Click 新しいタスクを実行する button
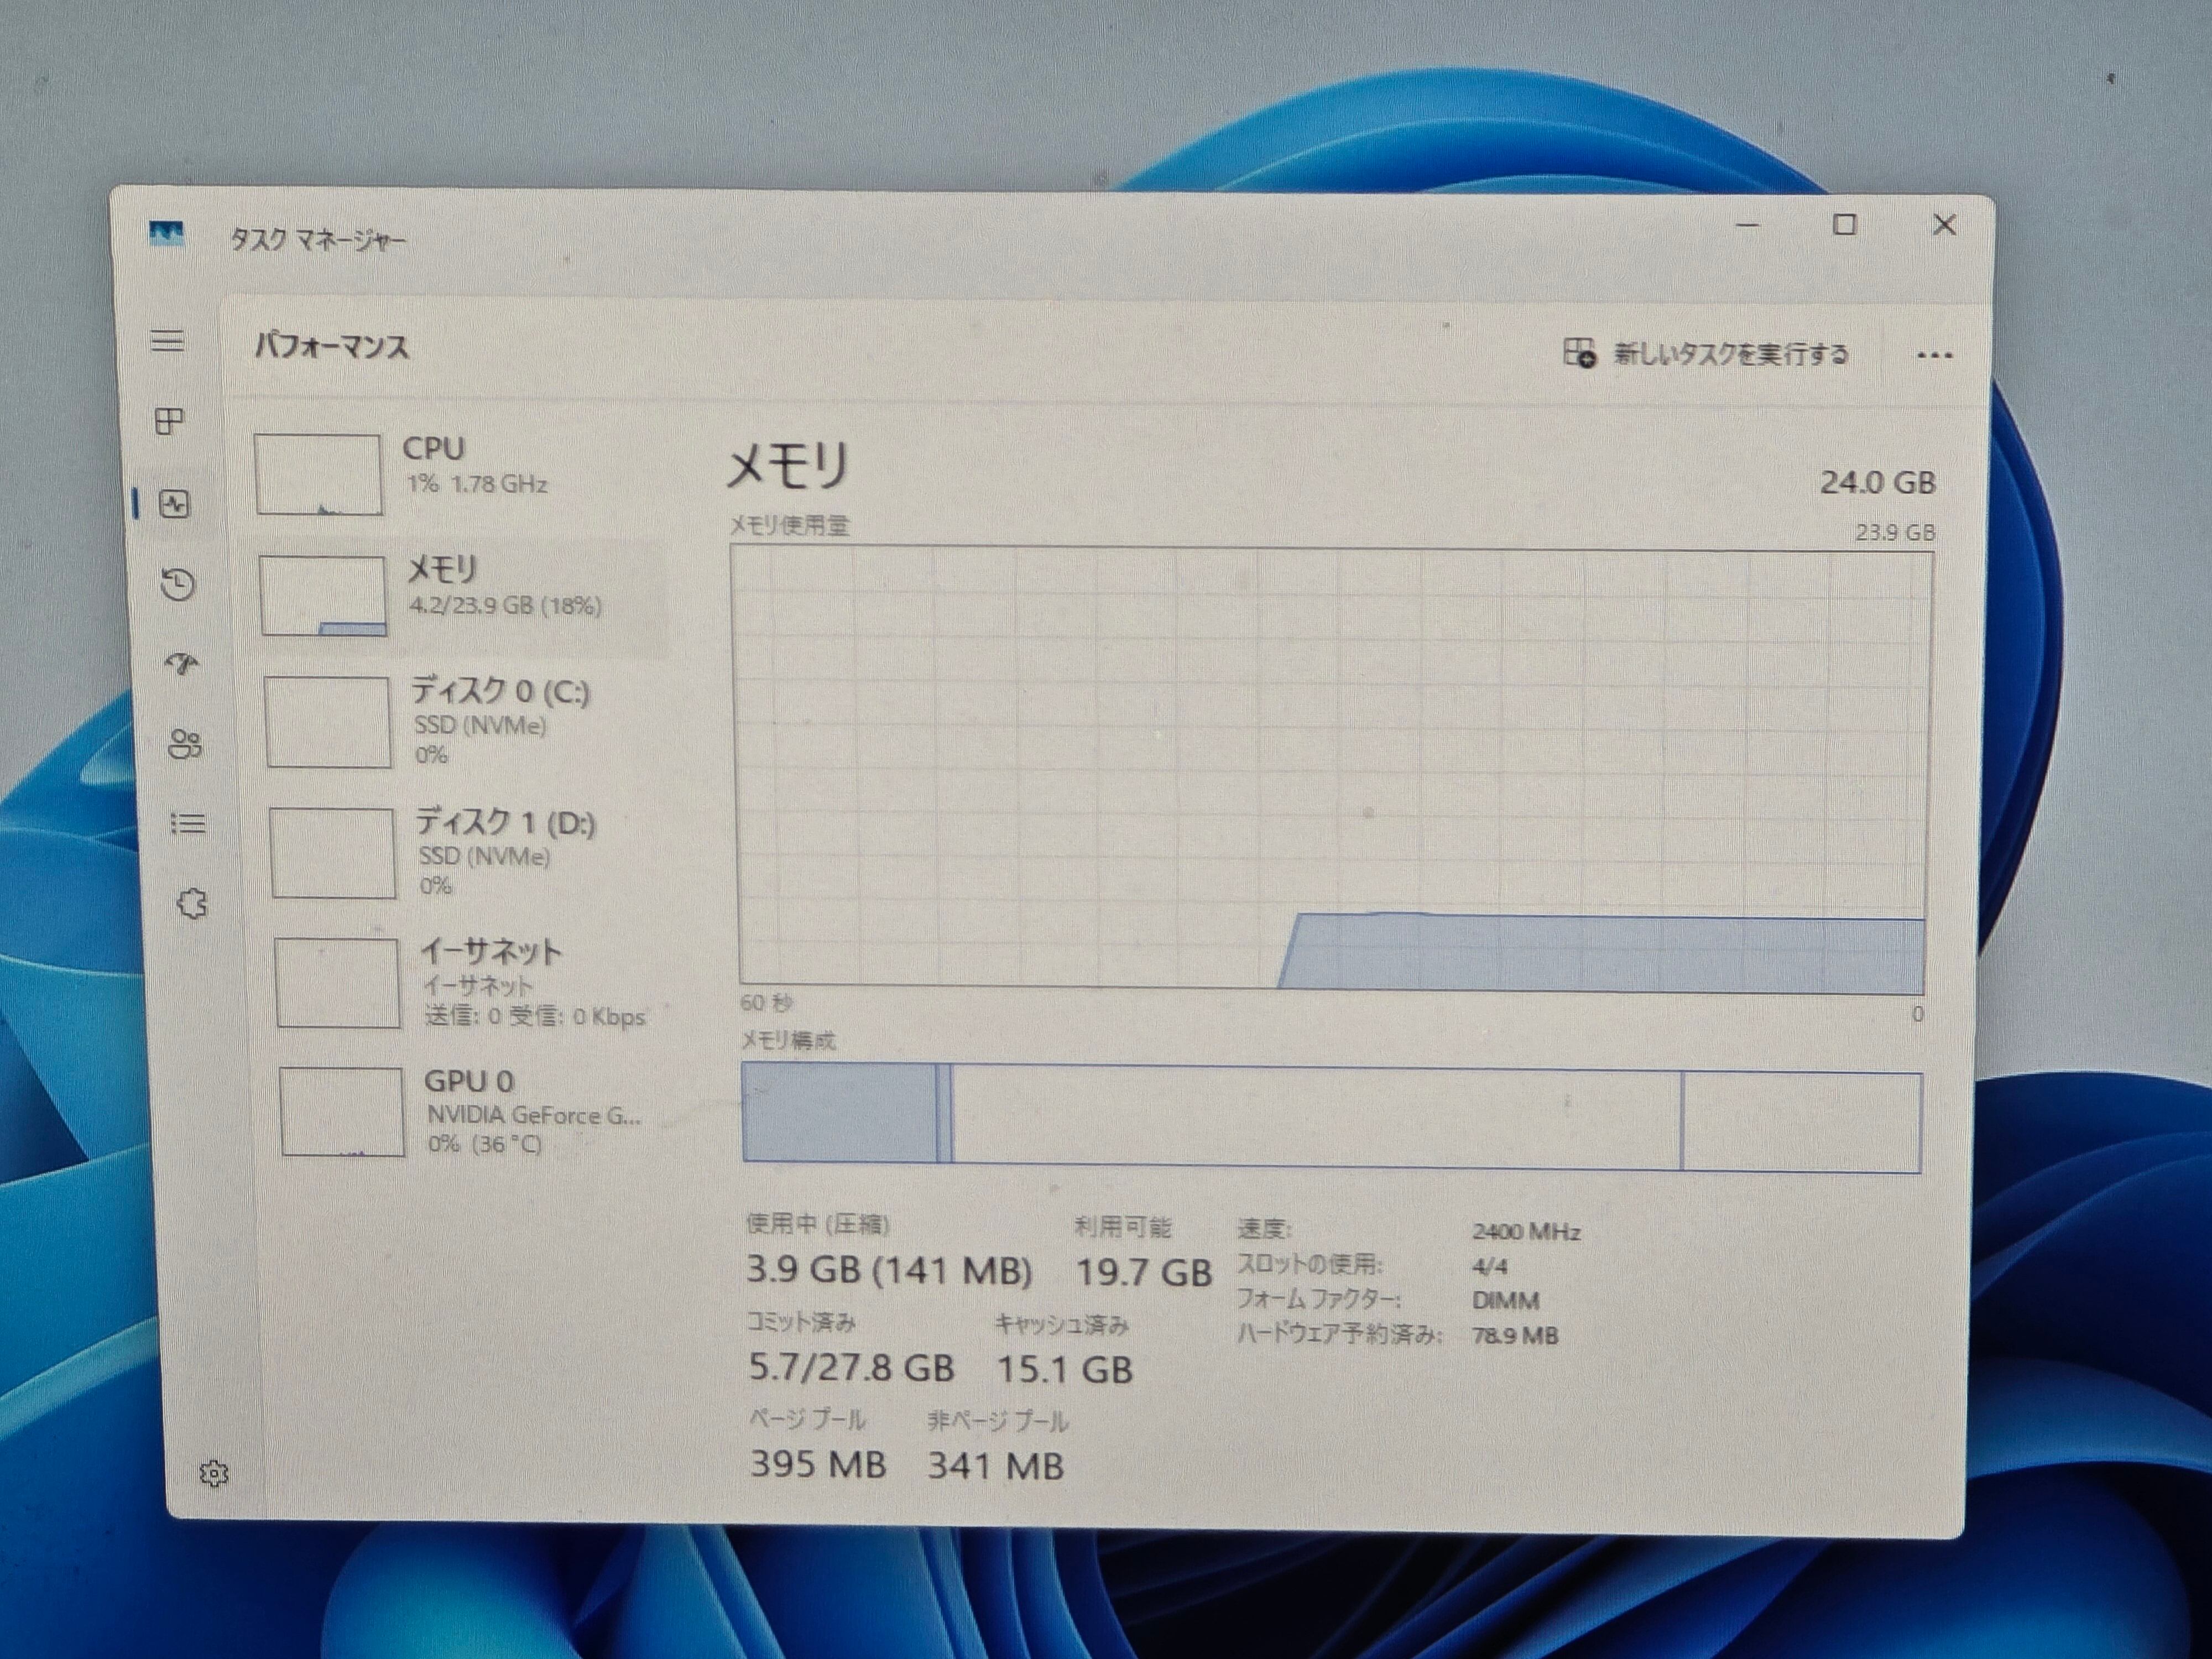Image resolution: width=2212 pixels, height=1659 pixels. click(x=1706, y=354)
